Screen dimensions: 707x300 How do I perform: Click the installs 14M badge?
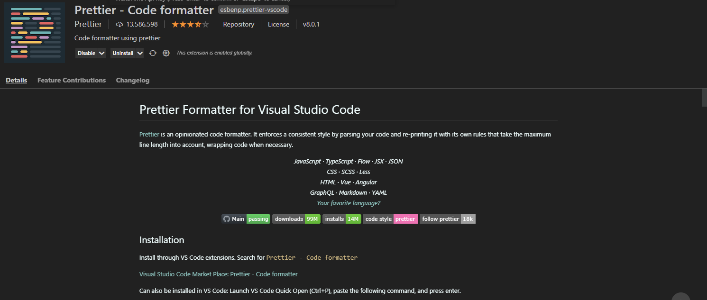(x=342, y=219)
